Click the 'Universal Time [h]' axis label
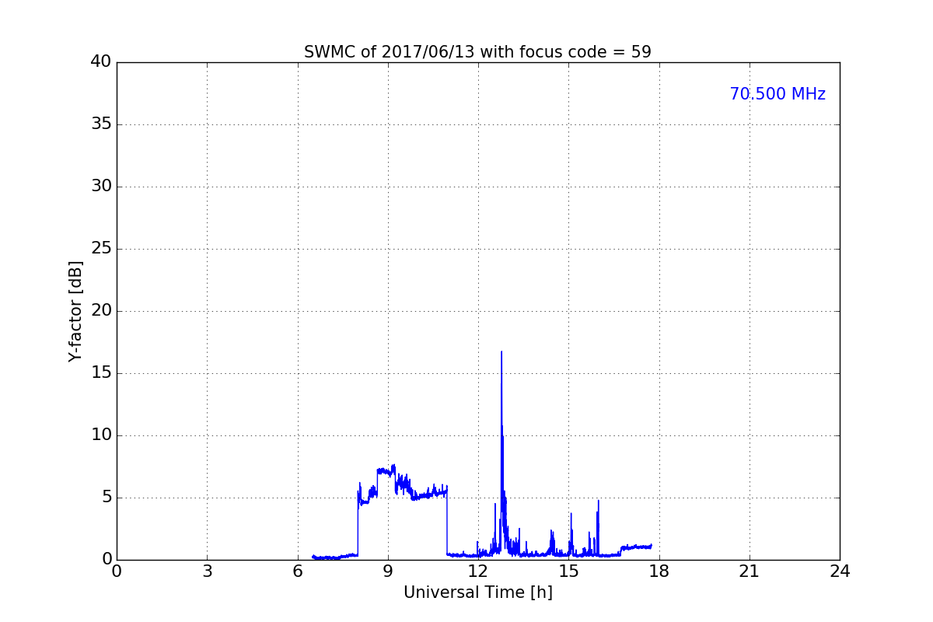The width and height of the screenshot is (933, 622). coord(477,592)
